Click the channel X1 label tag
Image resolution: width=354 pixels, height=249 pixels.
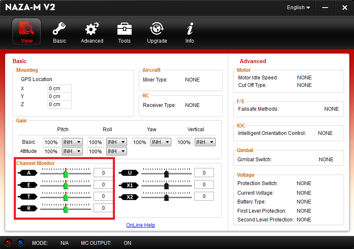[130, 185]
